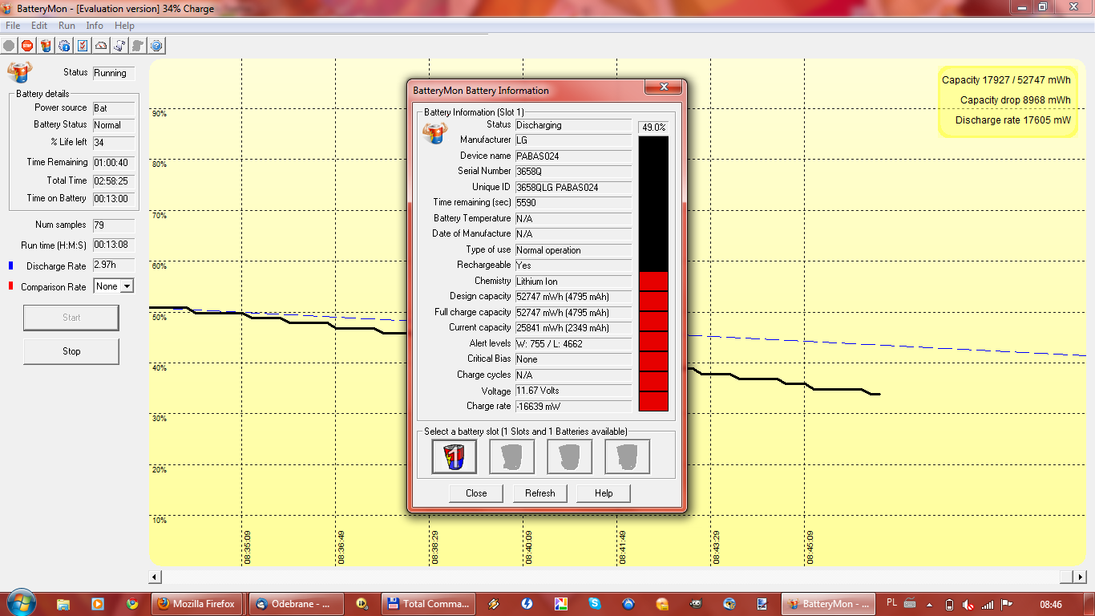The width and height of the screenshot is (1095, 616).
Task: Click the Stop button in the left panel
Action: coord(71,351)
